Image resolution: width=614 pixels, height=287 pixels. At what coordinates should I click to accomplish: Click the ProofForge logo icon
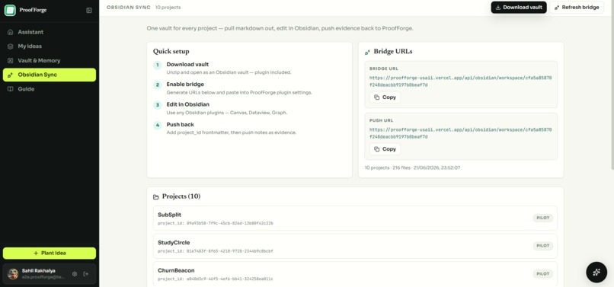pos(10,10)
